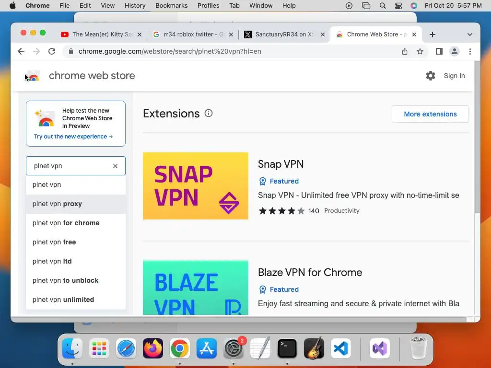
Task: Click Snap VPN star rating
Action: point(281,211)
